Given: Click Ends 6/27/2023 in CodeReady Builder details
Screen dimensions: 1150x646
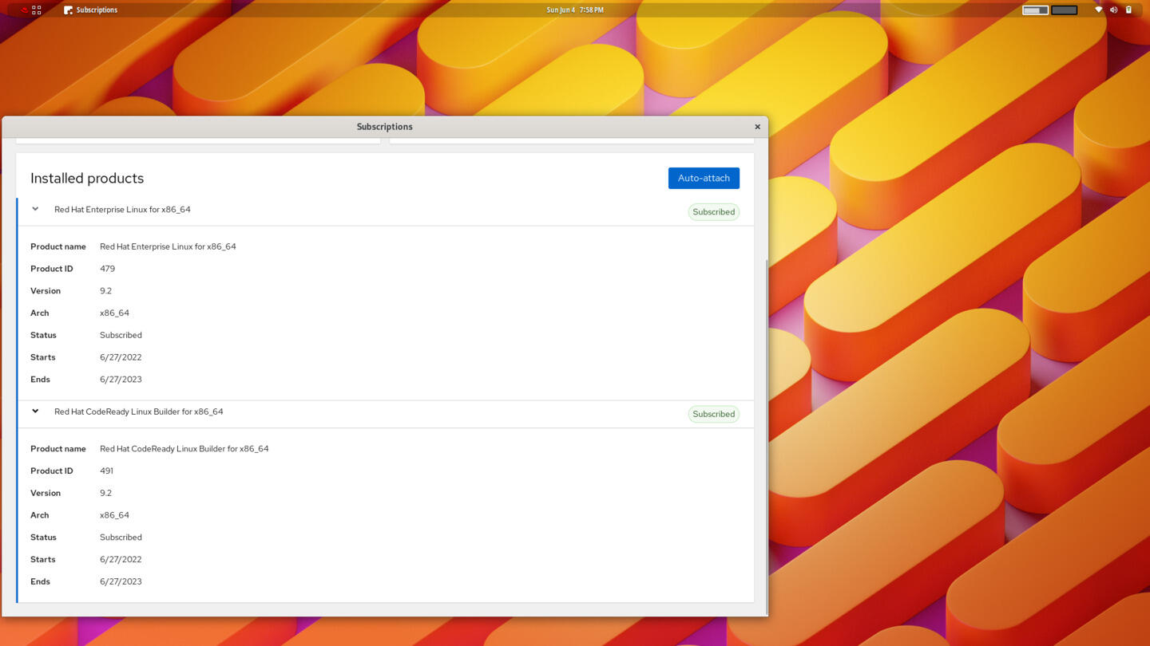Looking at the screenshot, I should (121, 581).
